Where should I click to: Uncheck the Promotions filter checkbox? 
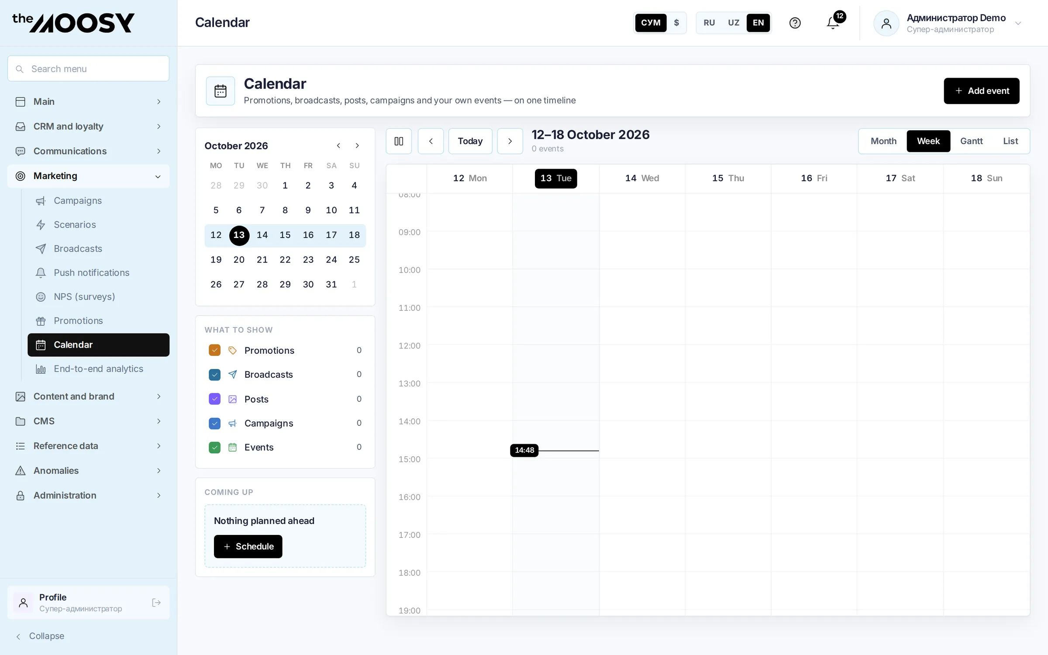coord(214,350)
